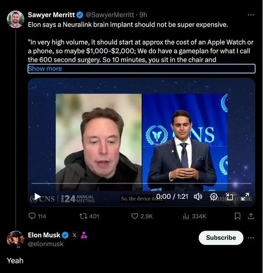Mute the video volume

198,197
